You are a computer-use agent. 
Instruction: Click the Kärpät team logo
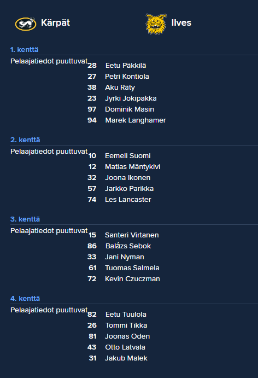pos(26,24)
